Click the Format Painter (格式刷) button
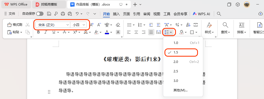This screenshot has height=99, width=264. coord(15,25)
